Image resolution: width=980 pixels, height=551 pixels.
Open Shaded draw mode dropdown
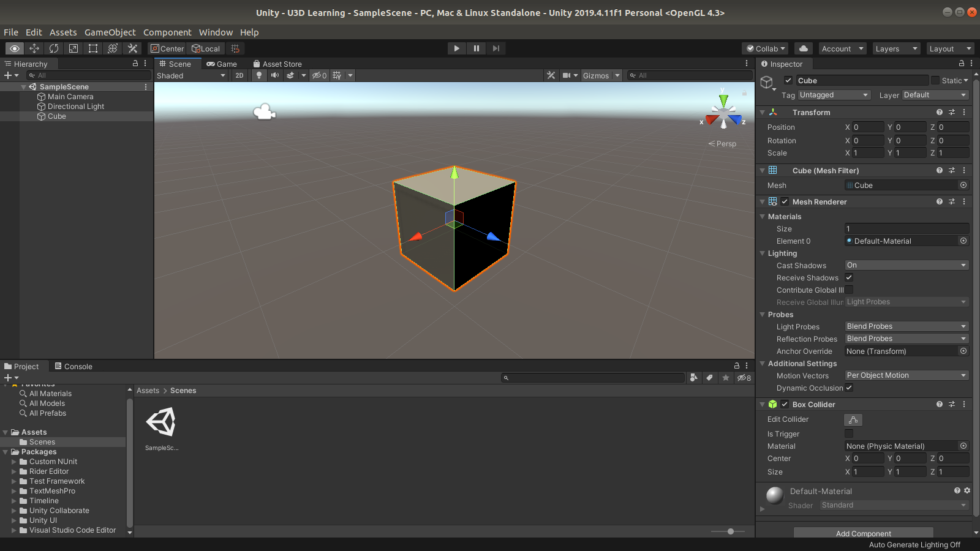pos(192,75)
